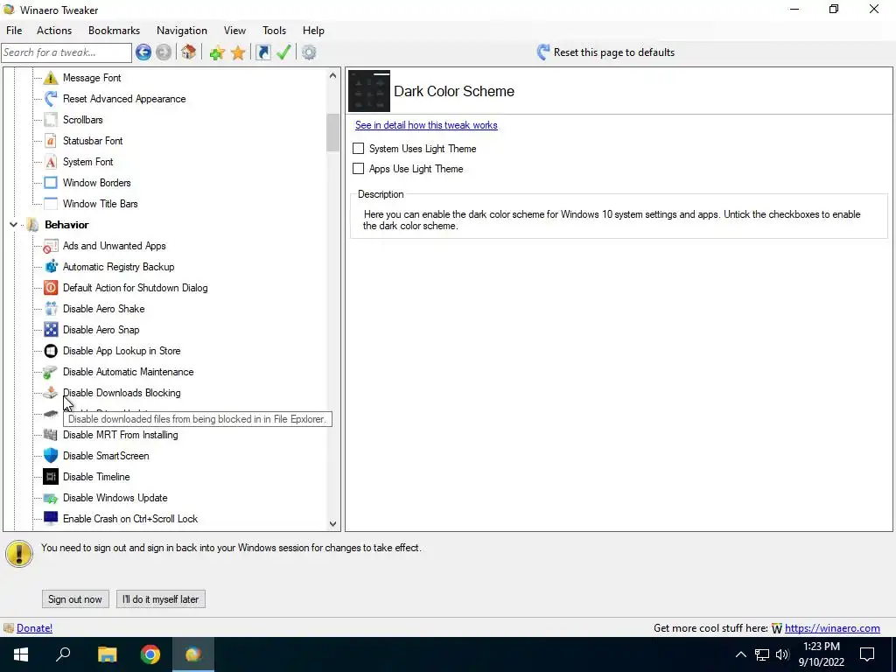This screenshot has width=896, height=672.
Task: Click the Disable Aero Snap icon
Action: pyautogui.click(x=51, y=330)
